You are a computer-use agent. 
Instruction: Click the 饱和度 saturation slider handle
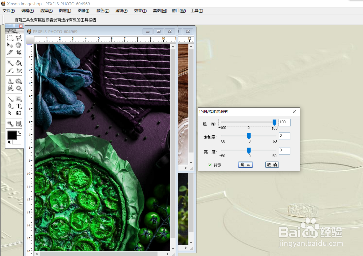(249, 136)
